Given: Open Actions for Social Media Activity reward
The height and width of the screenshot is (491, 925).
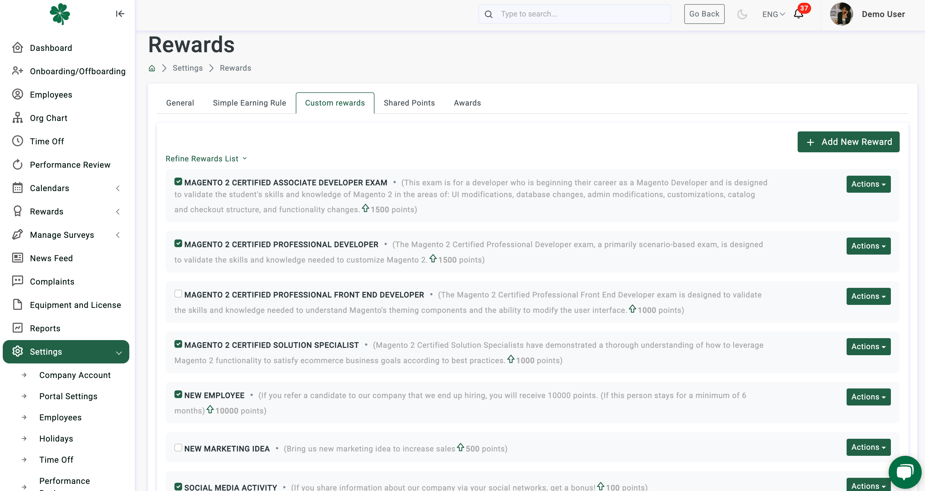Looking at the screenshot, I should point(868,485).
